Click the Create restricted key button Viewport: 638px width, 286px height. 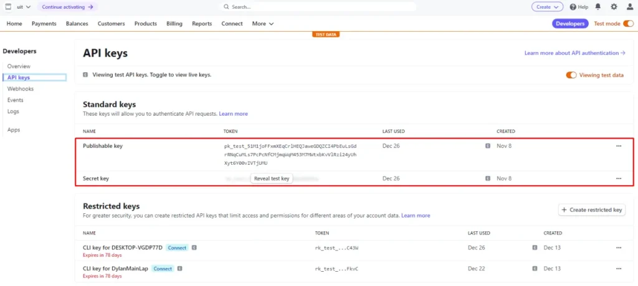[x=591, y=210]
